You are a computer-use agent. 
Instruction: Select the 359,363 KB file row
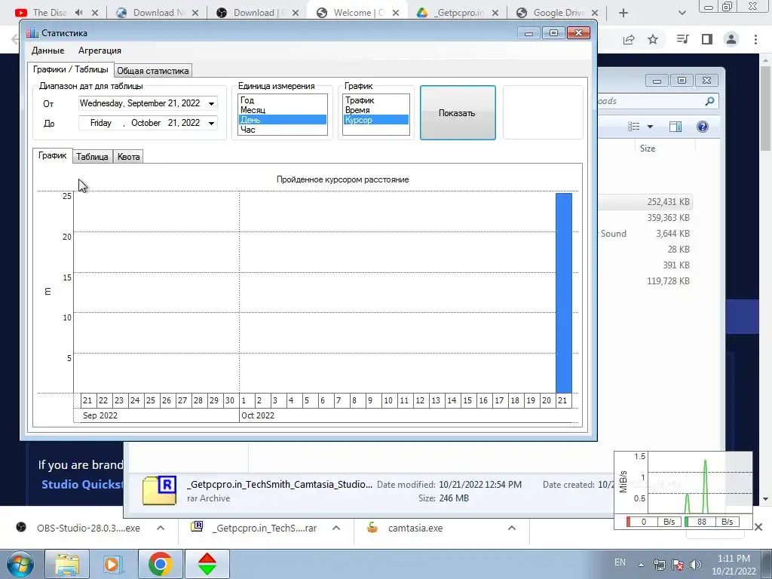point(645,218)
